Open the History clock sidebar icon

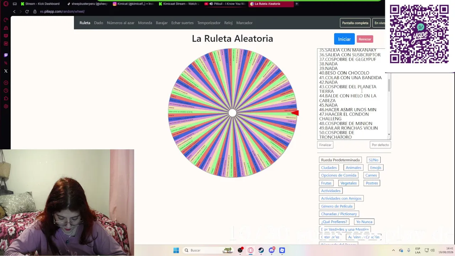pos(6,91)
